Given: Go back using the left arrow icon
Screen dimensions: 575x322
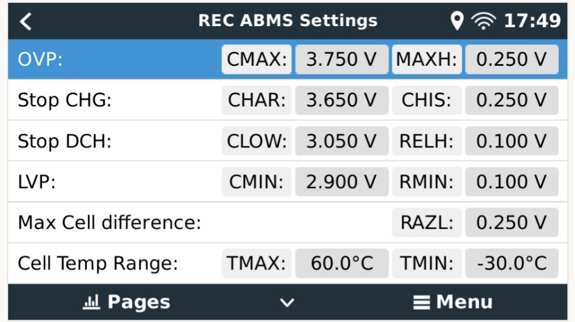Looking at the screenshot, I should click(x=26, y=22).
